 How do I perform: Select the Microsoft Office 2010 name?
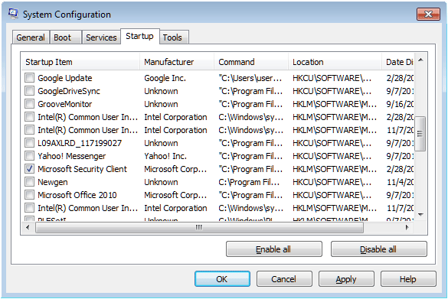77,195
